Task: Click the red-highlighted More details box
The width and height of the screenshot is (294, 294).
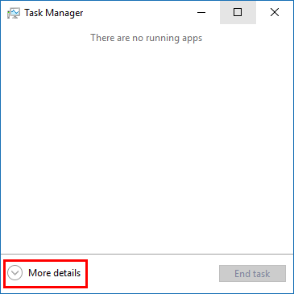Action: pos(45,274)
